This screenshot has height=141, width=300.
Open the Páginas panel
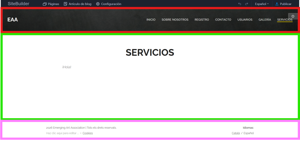coord(51,4)
